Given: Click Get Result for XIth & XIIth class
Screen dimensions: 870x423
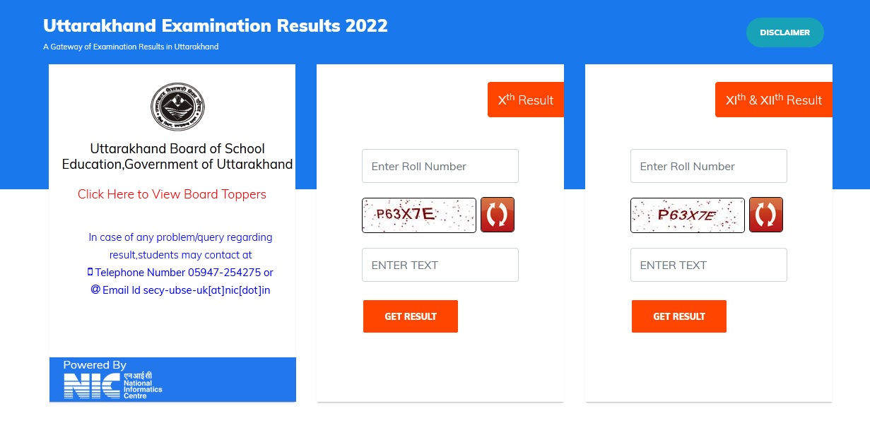Looking at the screenshot, I should 679,316.
